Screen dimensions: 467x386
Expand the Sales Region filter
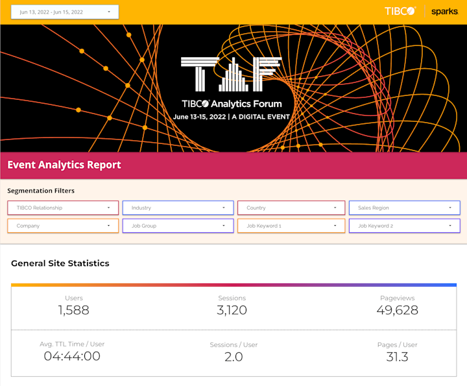pos(405,208)
